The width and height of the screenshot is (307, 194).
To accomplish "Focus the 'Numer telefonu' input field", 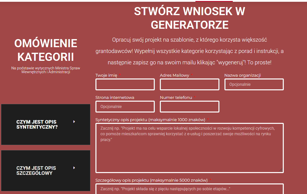I will pyautogui.click(x=189, y=107).
